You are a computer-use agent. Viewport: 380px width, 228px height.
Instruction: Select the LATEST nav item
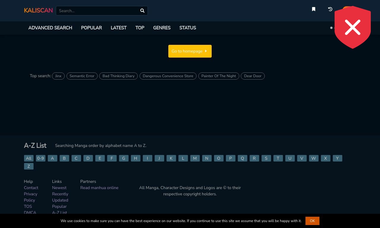pyautogui.click(x=118, y=28)
